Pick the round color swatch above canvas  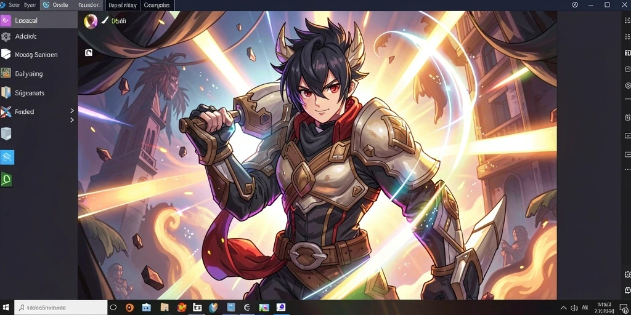pyautogui.click(x=91, y=21)
